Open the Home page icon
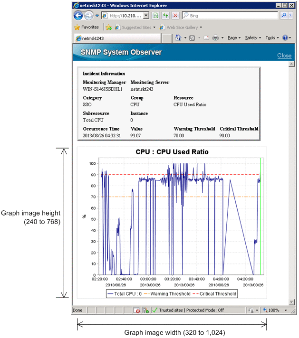Screen dimensions: 299x338 click(178, 38)
